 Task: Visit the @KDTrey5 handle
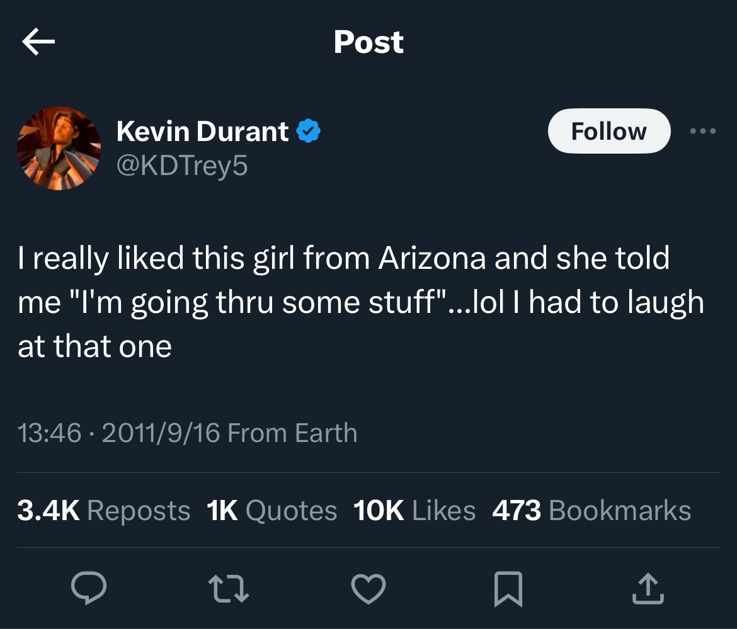[x=182, y=166]
